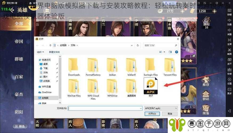Click the chevron after 此电脑 in path
233x133 pixels.
[x=69, y=45]
